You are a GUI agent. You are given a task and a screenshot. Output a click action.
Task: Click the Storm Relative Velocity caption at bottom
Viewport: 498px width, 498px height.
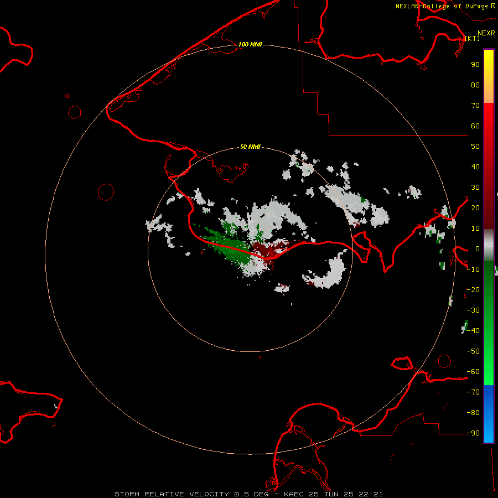pyautogui.click(x=248, y=494)
